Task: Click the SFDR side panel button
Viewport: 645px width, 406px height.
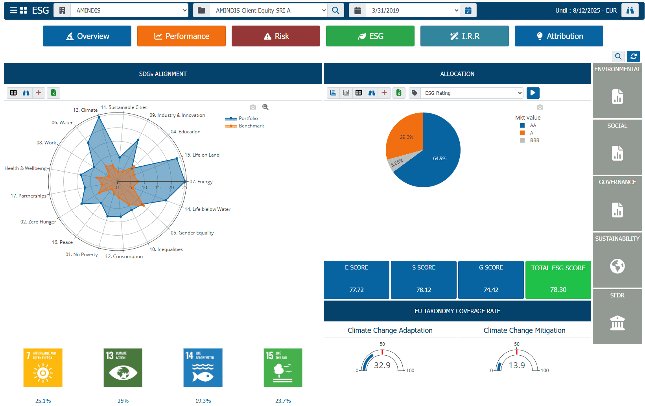Action: pos(617,317)
